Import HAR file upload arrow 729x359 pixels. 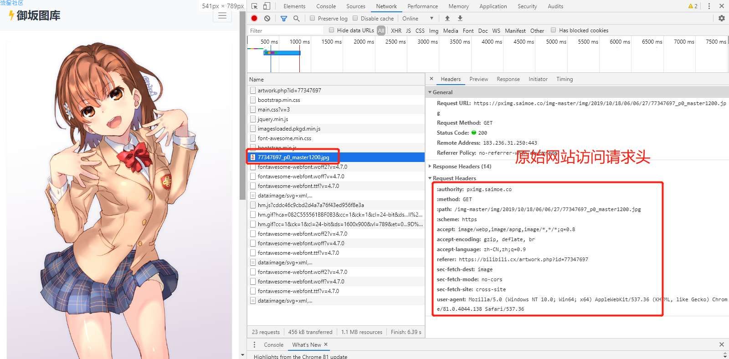tap(447, 18)
